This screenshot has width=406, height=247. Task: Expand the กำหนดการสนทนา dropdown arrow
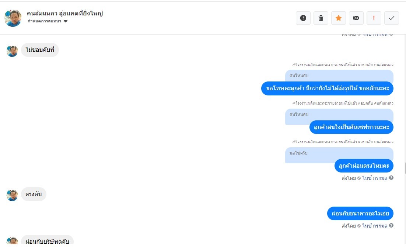66,21
